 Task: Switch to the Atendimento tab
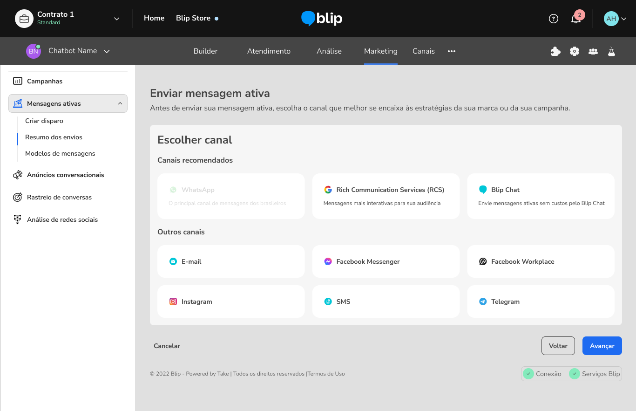tap(269, 51)
